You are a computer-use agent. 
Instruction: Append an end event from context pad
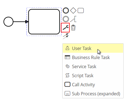coord(66,10)
